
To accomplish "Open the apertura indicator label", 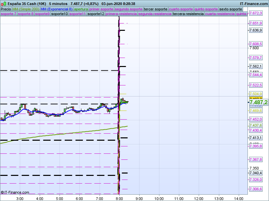I will [81, 9].
